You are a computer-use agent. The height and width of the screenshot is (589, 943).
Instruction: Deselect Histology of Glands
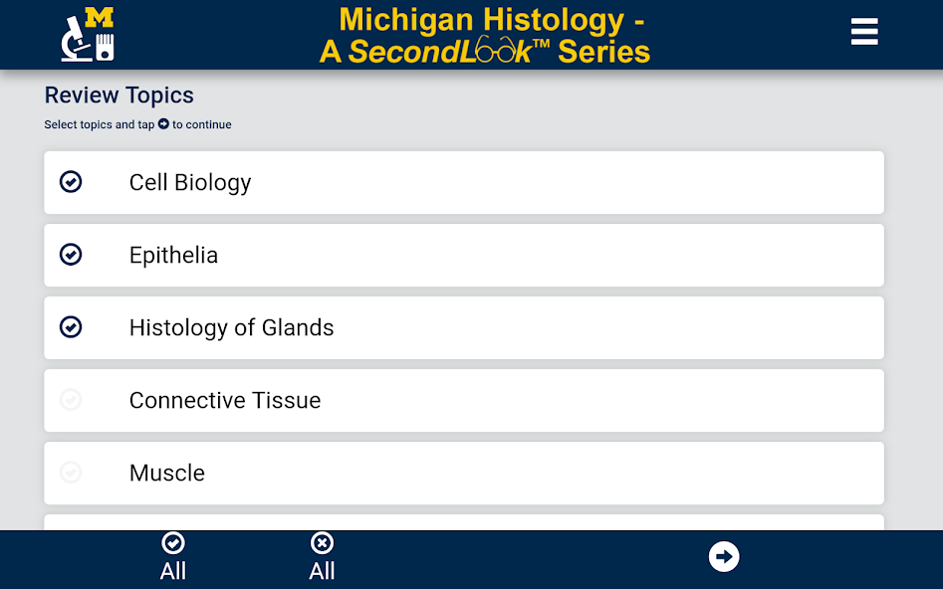click(71, 327)
